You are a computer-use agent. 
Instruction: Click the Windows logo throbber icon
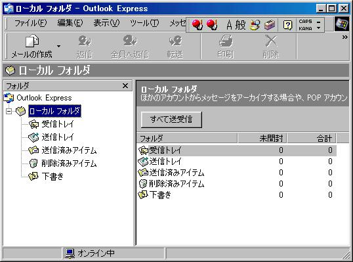click(x=342, y=24)
